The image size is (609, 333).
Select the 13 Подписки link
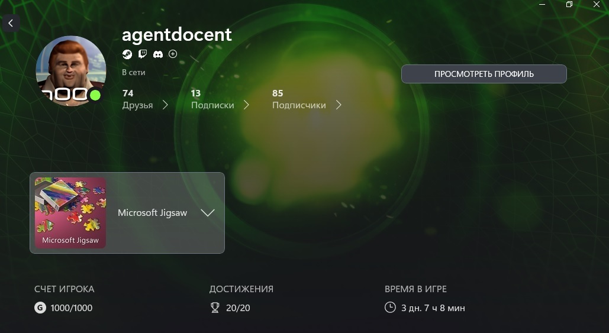pyautogui.click(x=212, y=99)
